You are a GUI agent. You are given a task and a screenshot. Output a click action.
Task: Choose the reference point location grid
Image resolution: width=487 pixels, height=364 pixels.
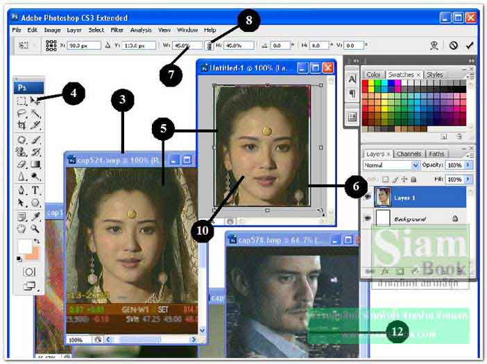click(51, 46)
